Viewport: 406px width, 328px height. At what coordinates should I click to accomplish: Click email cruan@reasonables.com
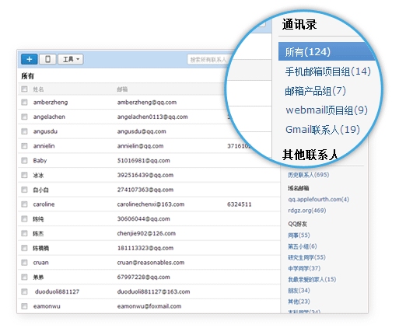coord(151,263)
